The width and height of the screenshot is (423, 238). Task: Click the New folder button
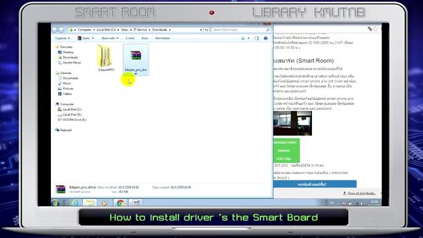(x=163, y=38)
